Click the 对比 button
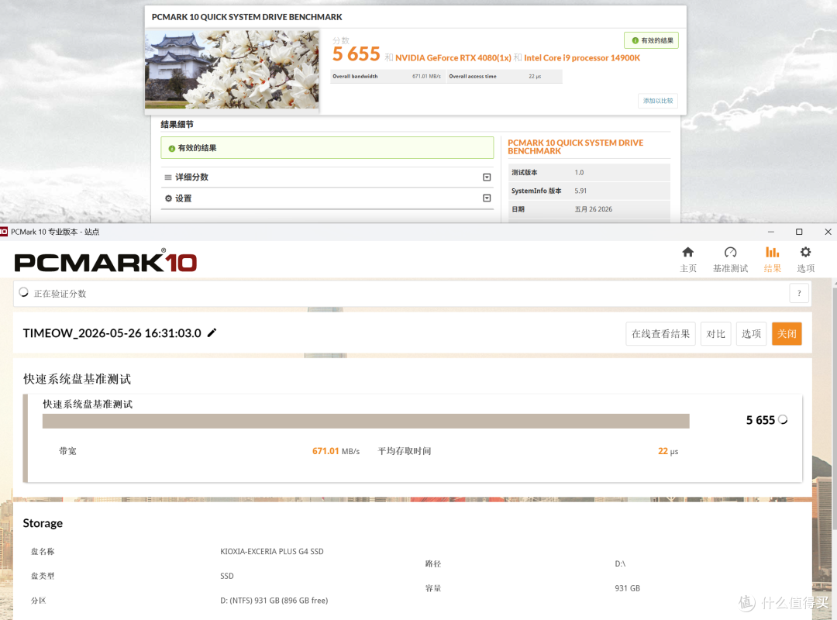 click(x=715, y=334)
